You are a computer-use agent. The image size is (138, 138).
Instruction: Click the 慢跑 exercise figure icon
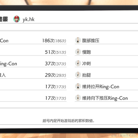(x=78, y=52)
